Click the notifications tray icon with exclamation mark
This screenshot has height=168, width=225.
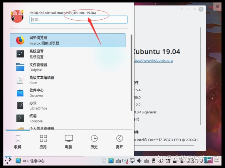coord(104,161)
